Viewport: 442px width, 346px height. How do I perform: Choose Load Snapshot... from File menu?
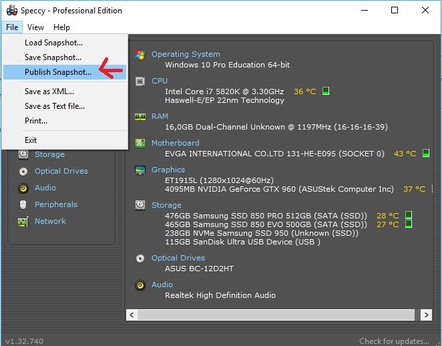65,43
